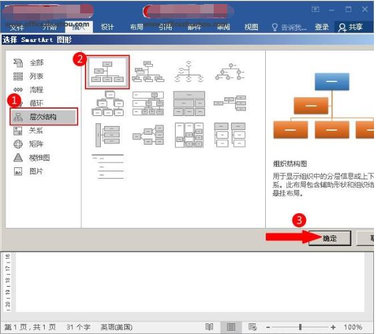Click the zoom in plus button
The width and height of the screenshot is (376, 334).
point(333,327)
